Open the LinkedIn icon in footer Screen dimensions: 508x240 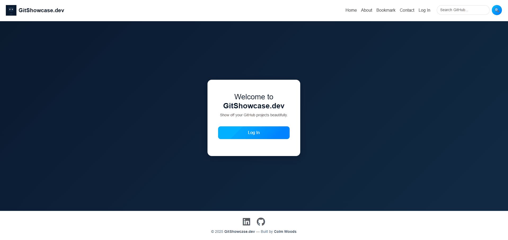tap(246, 222)
